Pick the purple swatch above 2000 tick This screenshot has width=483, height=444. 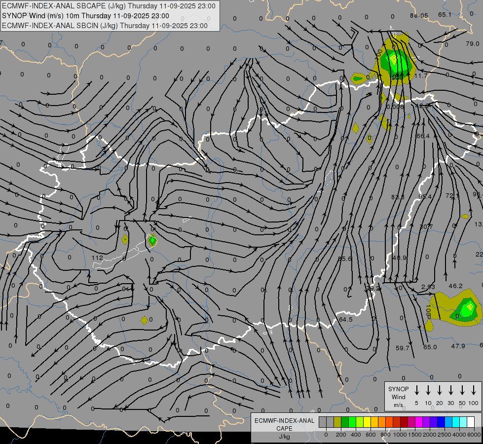426,422
